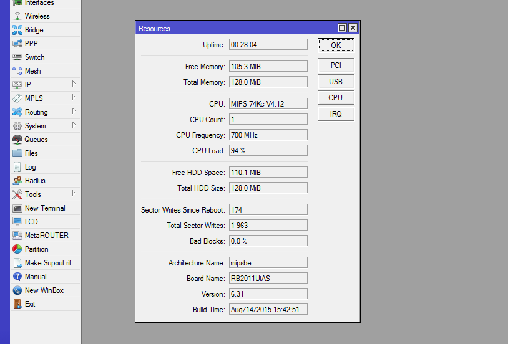
Task: Launch New Terminal from its icon
Action: pyautogui.click(x=17, y=208)
